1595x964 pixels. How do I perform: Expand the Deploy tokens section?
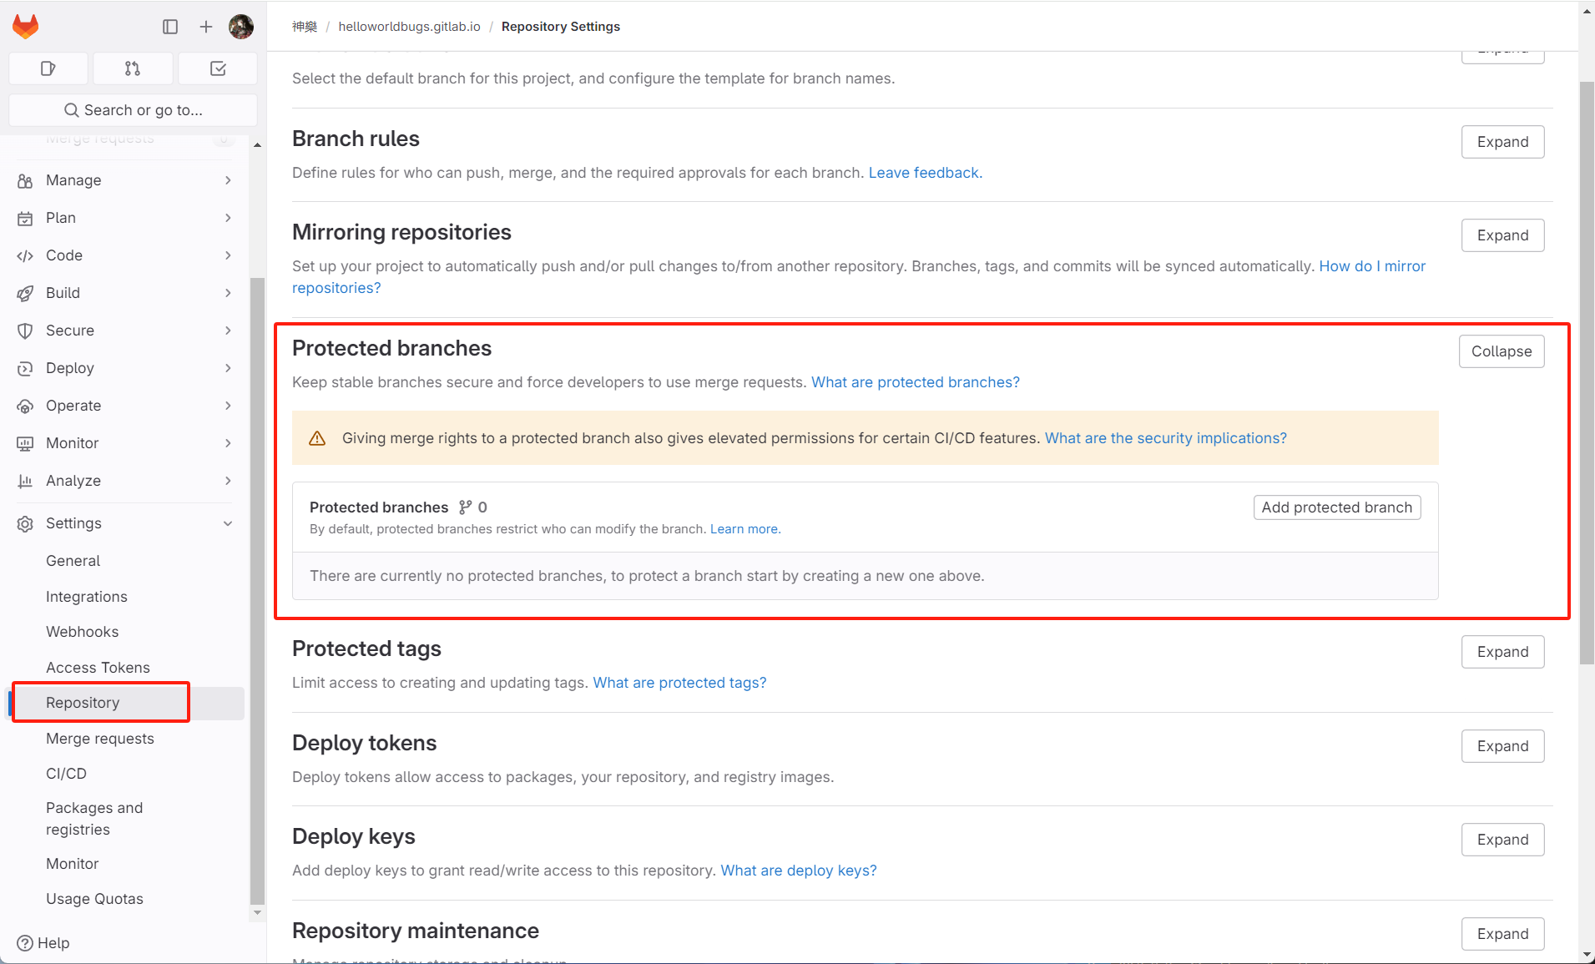[1502, 746]
